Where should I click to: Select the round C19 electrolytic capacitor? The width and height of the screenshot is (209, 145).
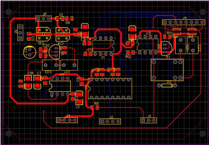pyautogui.click(x=29, y=52)
